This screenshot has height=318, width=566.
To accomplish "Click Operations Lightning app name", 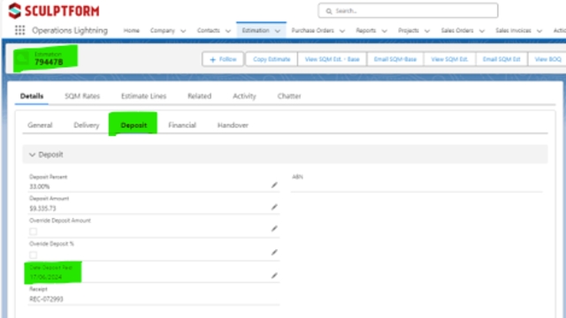I will (x=70, y=30).
